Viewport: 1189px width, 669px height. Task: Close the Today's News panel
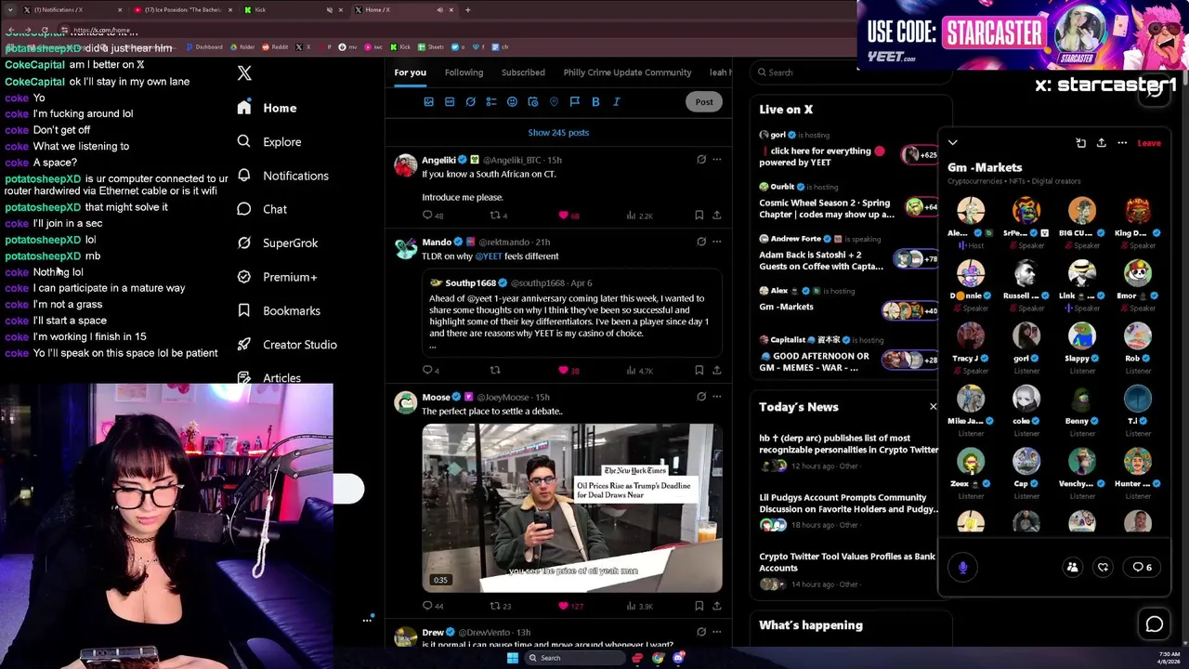pyautogui.click(x=934, y=407)
